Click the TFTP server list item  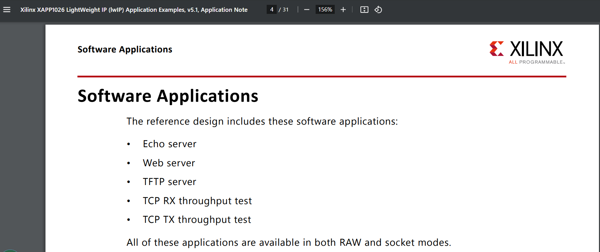click(x=169, y=182)
